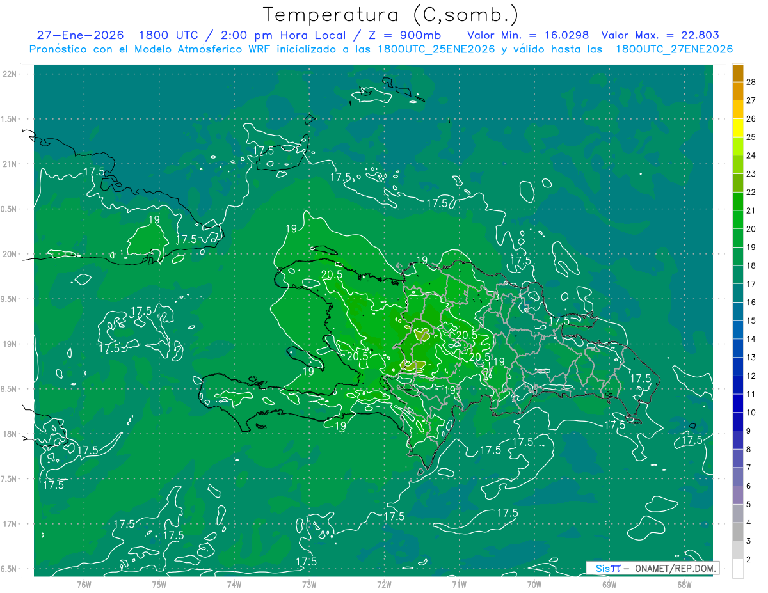Click the white swatch at colorbar bottom
The image size is (768, 593).
738,569
